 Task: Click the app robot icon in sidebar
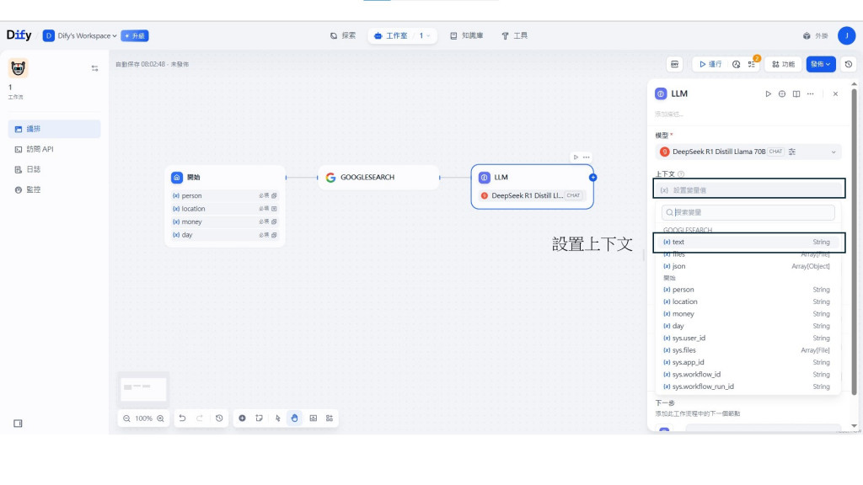click(19, 68)
